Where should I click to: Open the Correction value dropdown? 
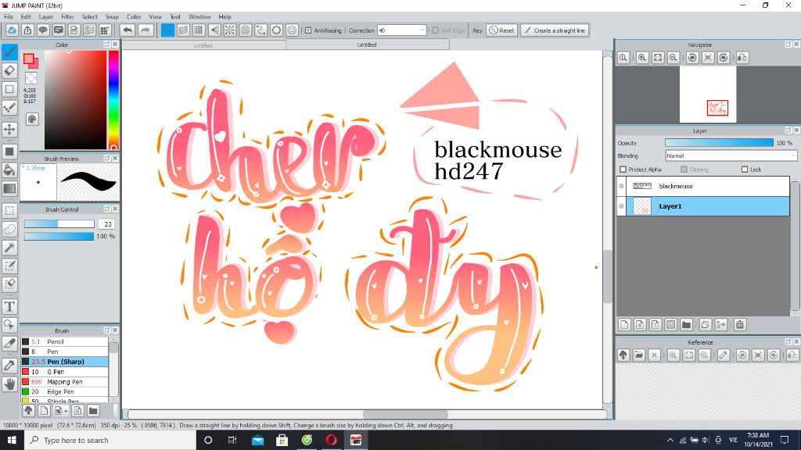(x=422, y=30)
